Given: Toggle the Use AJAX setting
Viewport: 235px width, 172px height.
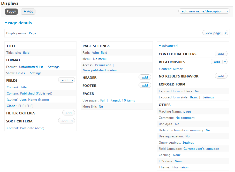Looking at the screenshot, I should point(177,124).
